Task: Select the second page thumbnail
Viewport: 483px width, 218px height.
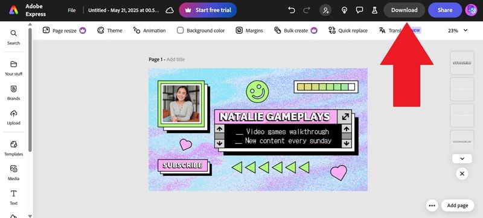Action: (x=462, y=89)
